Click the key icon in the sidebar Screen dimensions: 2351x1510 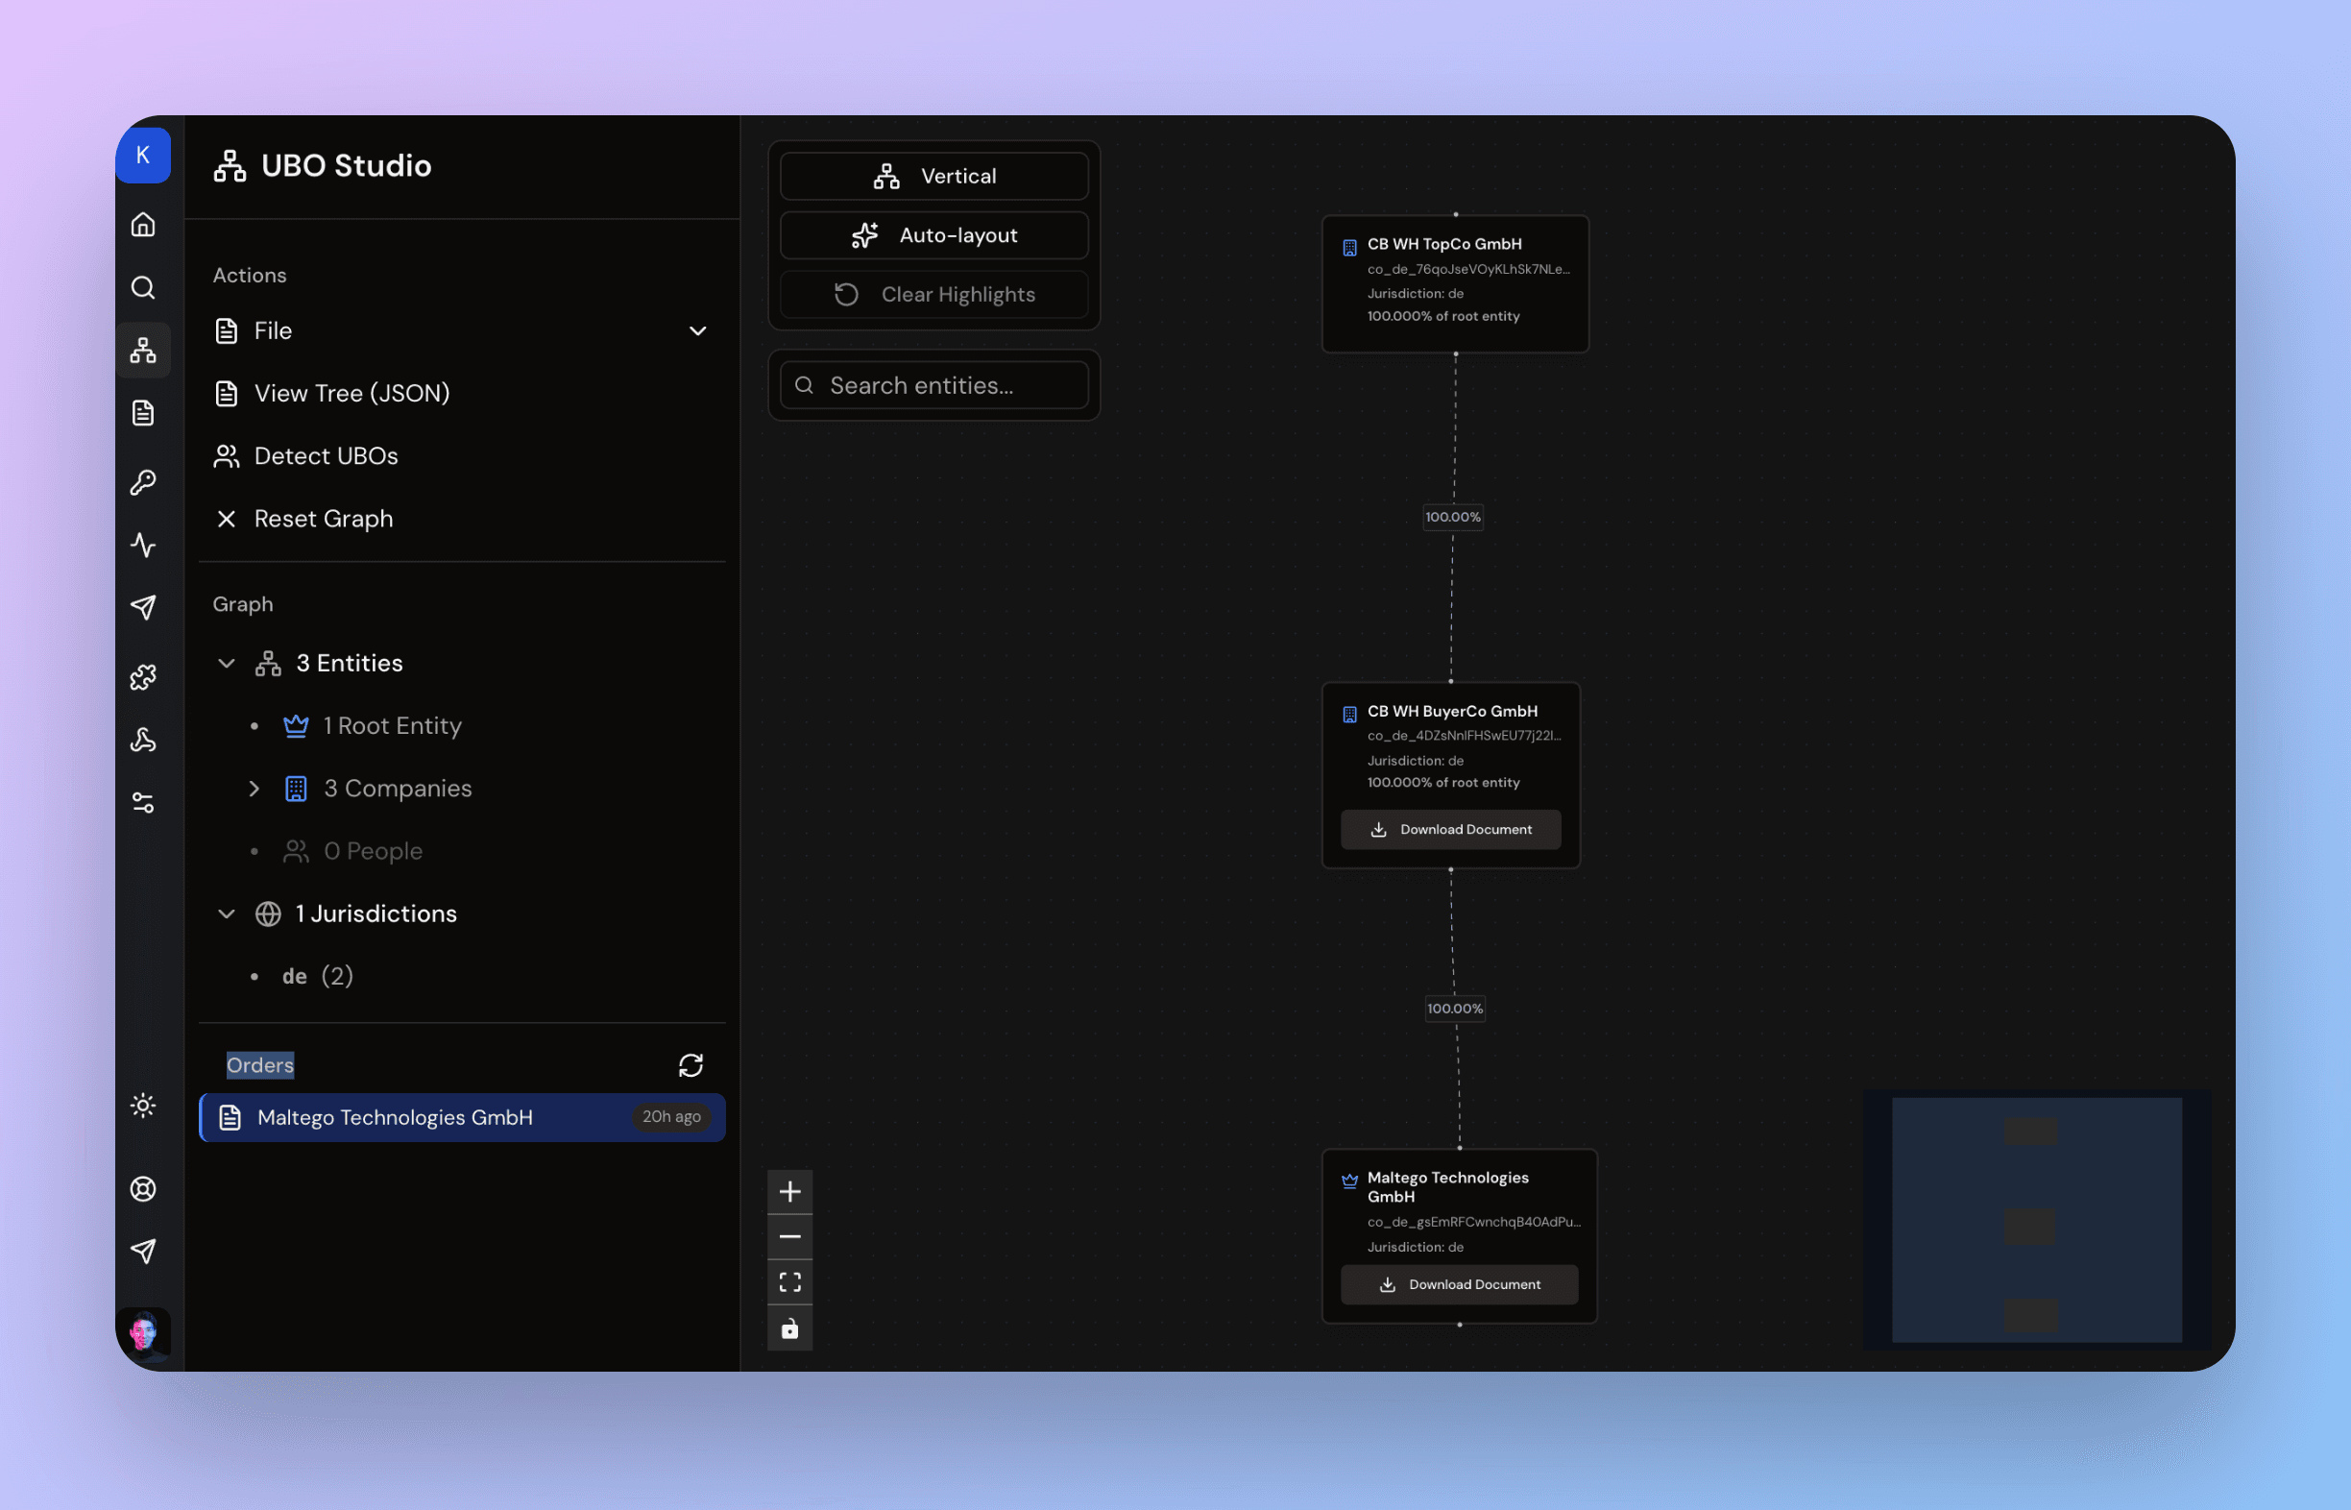[x=143, y=481]
